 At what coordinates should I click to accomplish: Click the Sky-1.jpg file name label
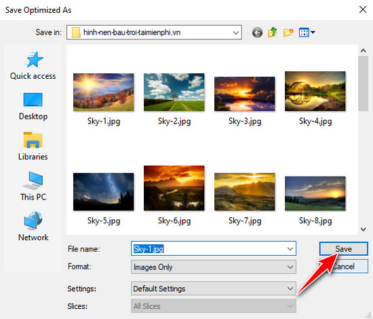[x=104, y=121]
